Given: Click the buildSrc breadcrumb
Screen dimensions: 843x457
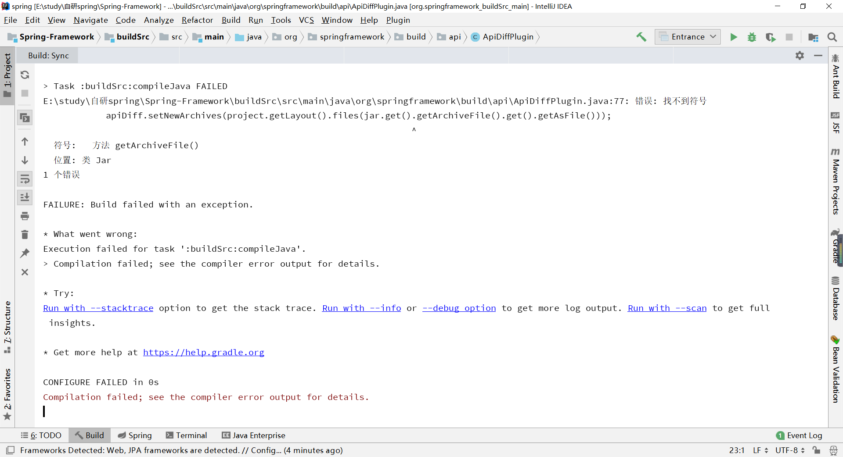Looking at the screenshot, I should [x=127, y=37].
